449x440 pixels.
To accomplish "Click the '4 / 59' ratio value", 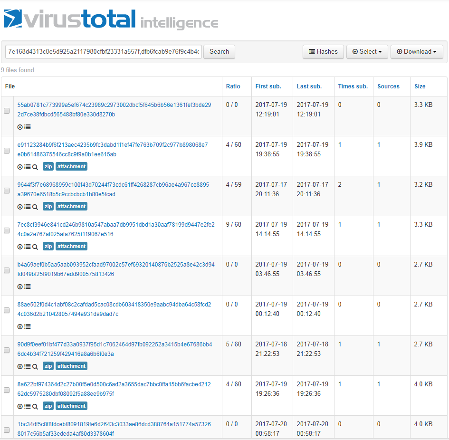I will 233,185.
